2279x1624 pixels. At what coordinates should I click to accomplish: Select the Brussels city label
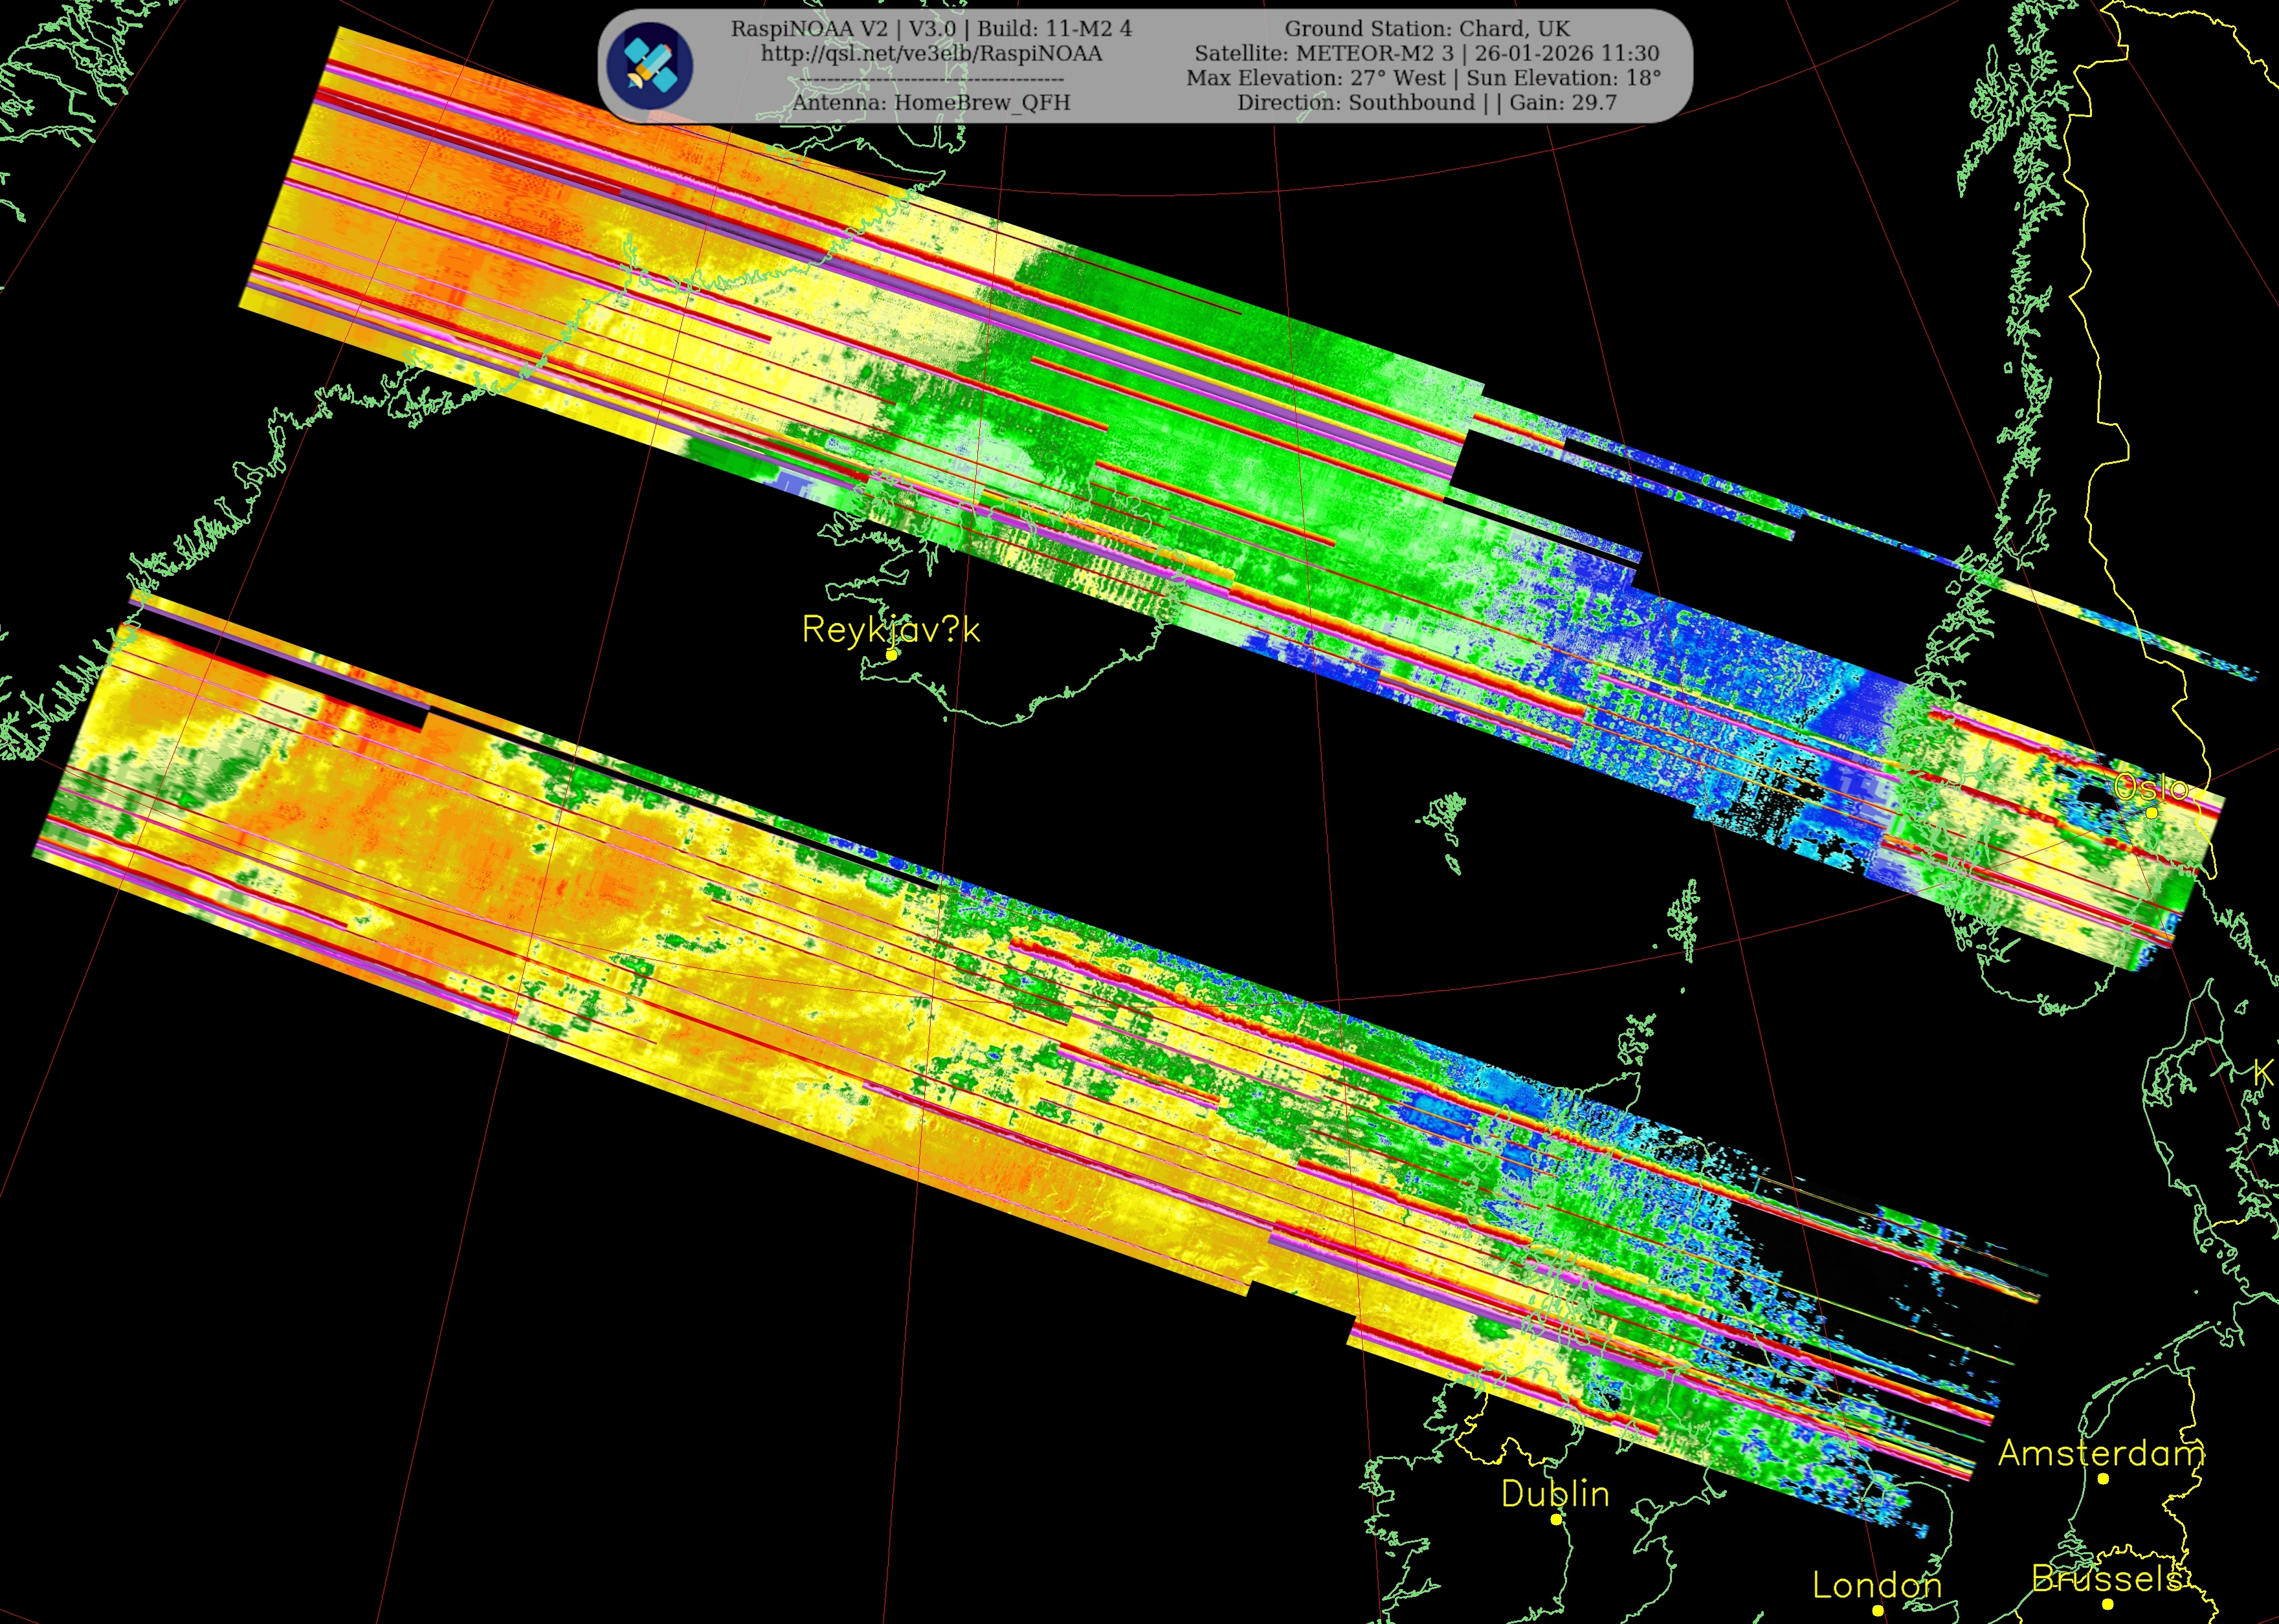[x=2107, y=1579]
